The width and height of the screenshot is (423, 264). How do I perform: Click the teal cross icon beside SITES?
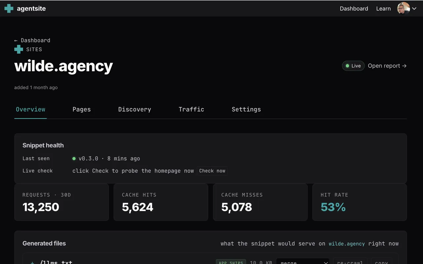click(19, 49)
